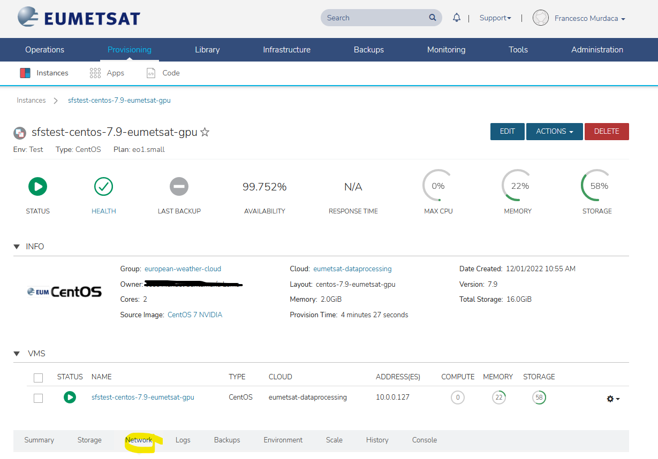Click the VM row memory gauge 22
This screenshot has width=658, height=459.
pyautogui.click(x=499, y=398)
